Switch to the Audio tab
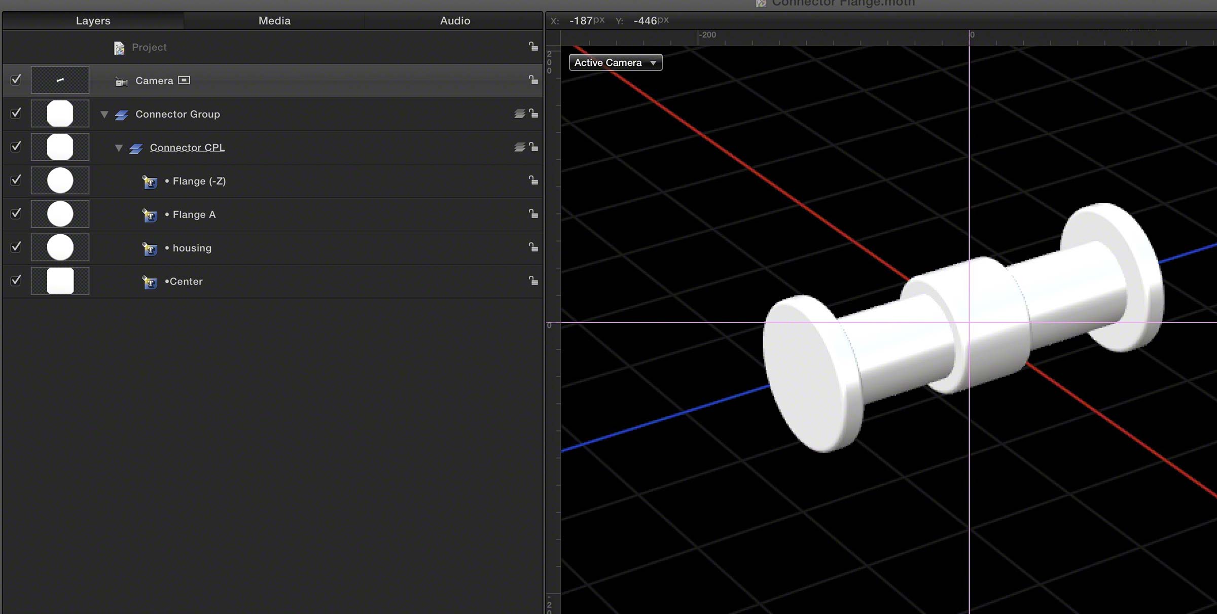 [x=455, y=21]
